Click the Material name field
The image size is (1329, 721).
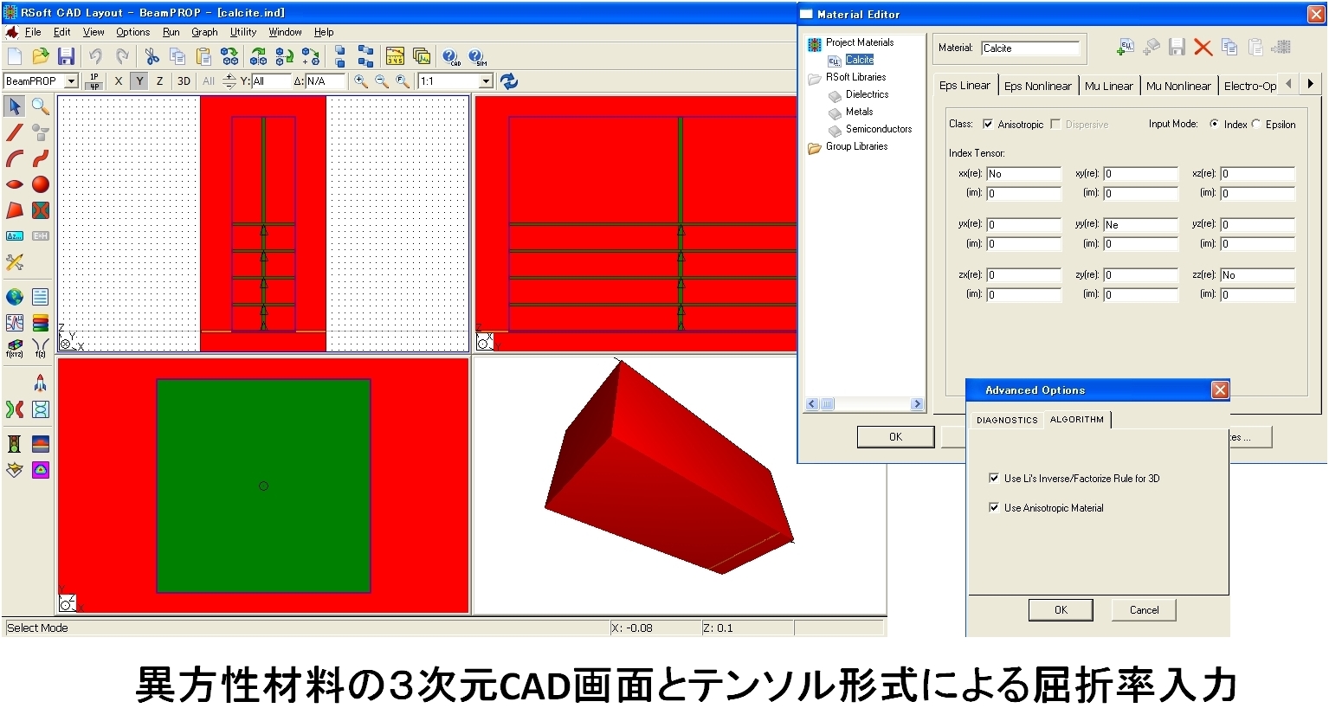click(x=1030, y=48)
